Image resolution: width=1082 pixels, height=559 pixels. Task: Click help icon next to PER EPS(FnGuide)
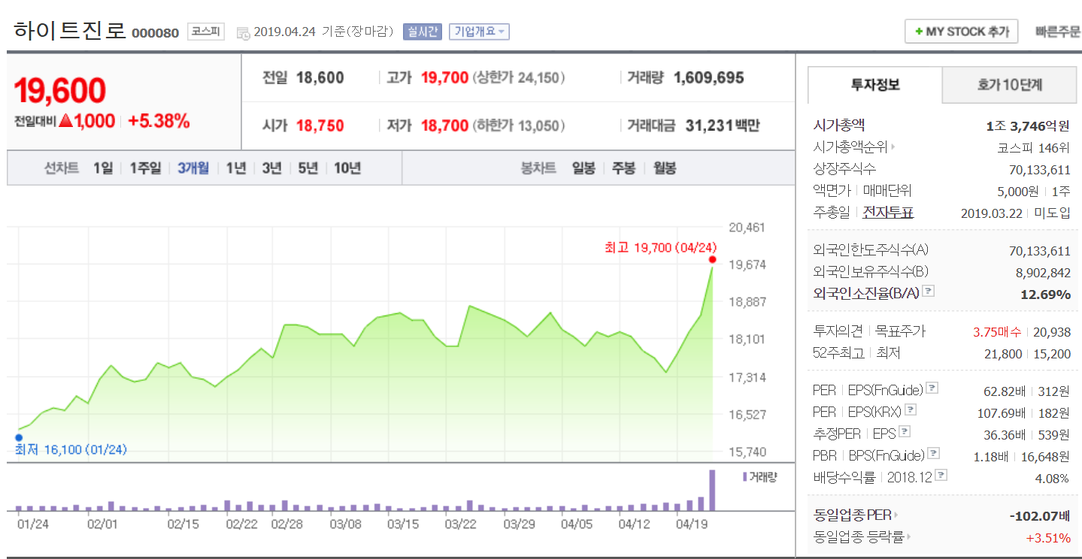click(932, 388)
